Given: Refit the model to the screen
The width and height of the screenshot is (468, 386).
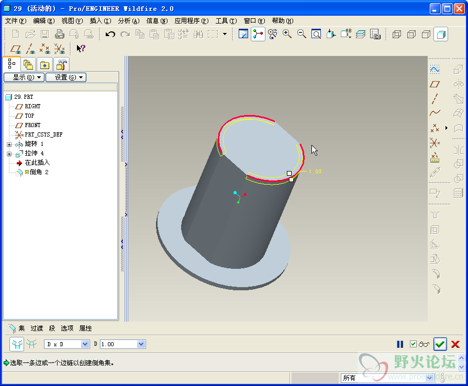Looking at the screenshot, I should [x=316, y=35].
